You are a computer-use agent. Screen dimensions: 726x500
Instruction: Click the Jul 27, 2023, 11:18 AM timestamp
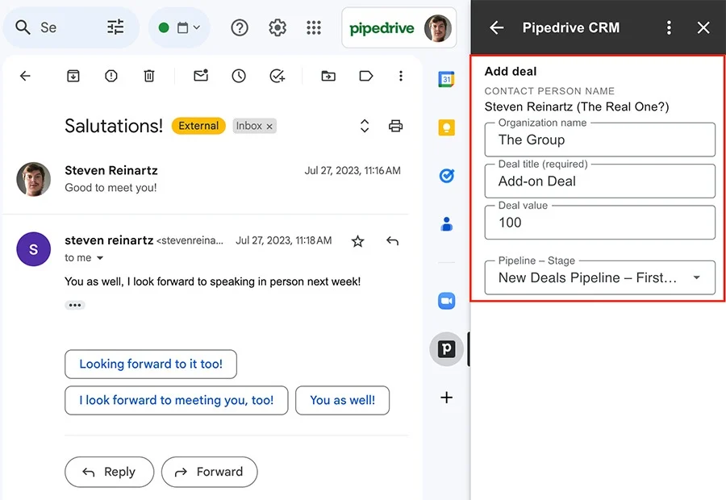[283, 241]
